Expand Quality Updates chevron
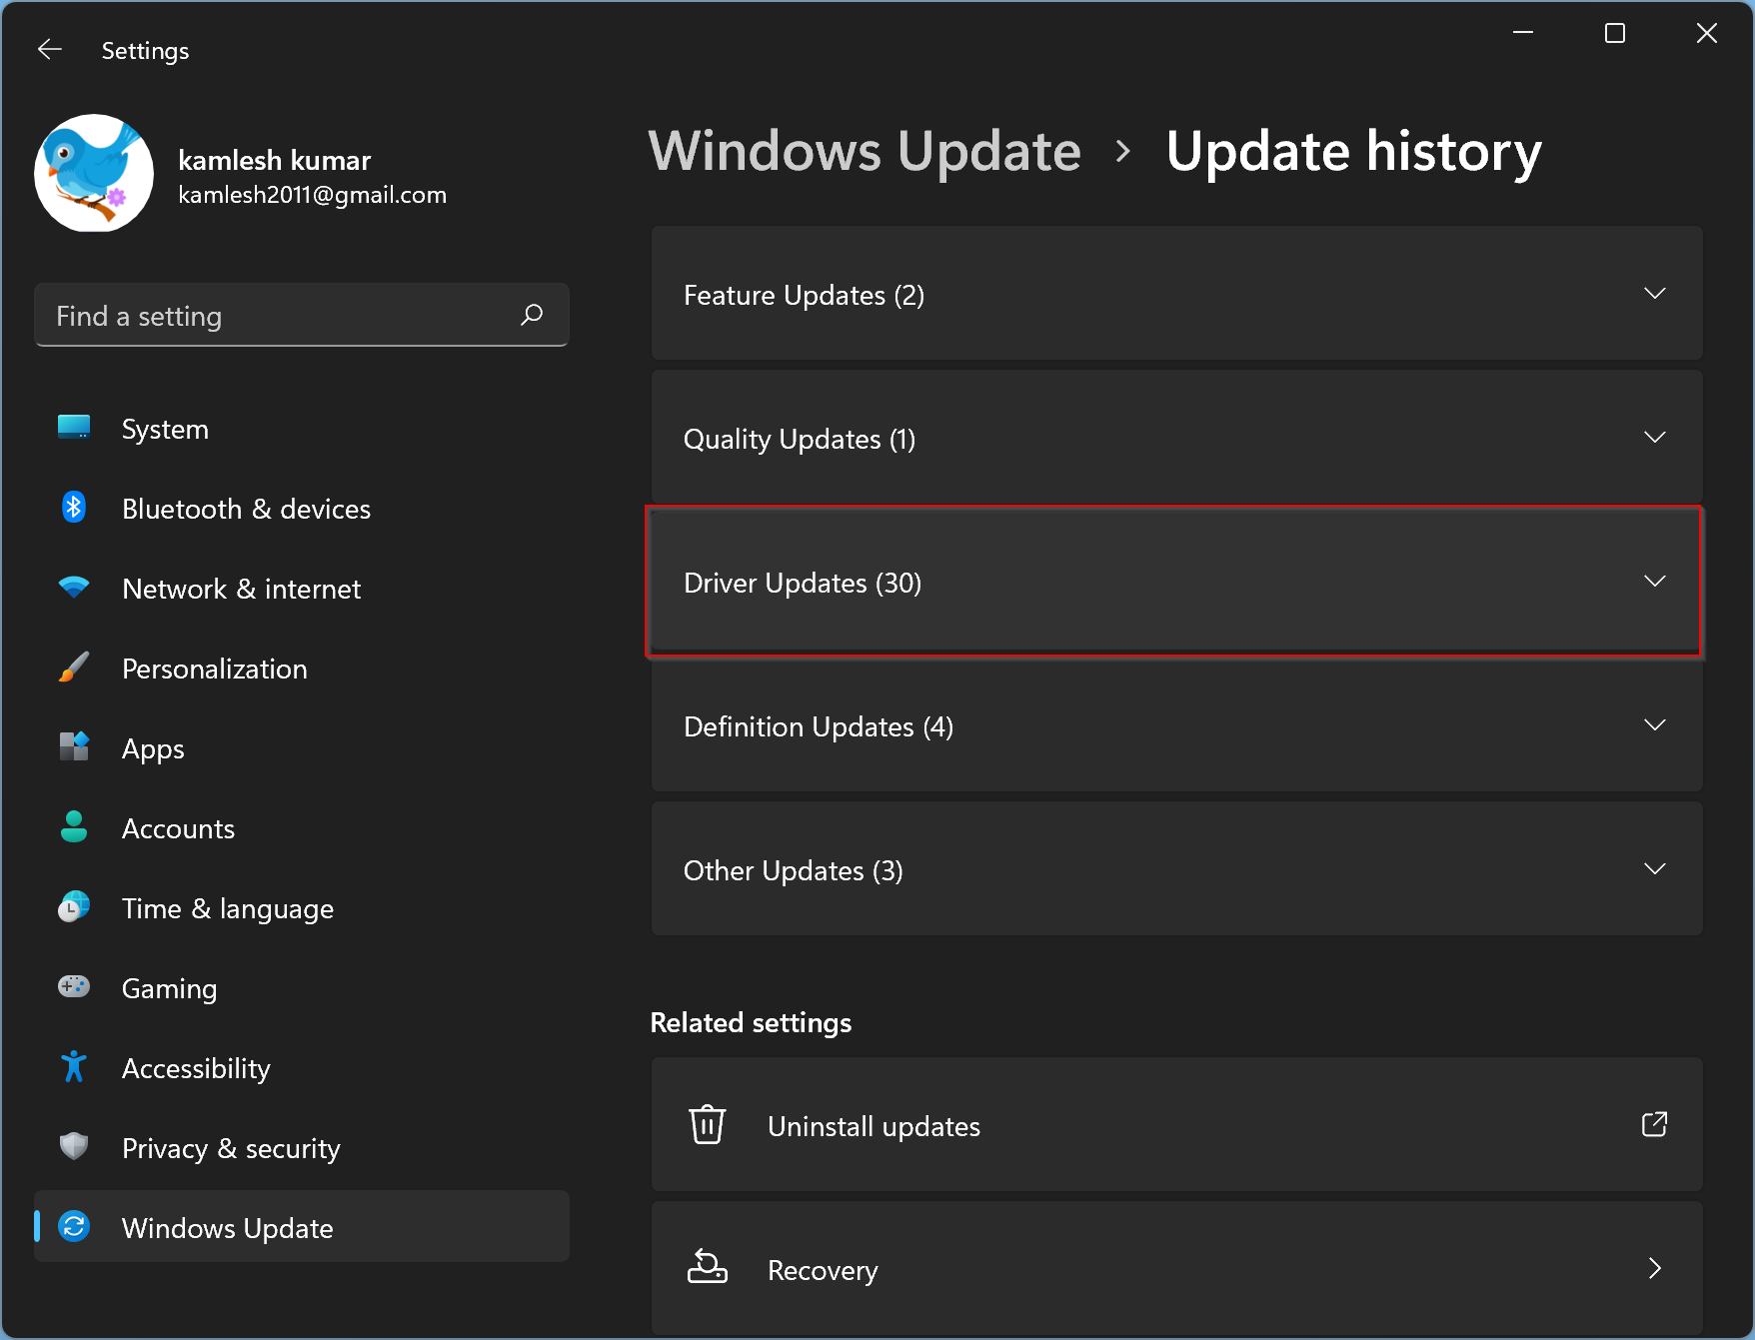The image size is (1755, 1340). coord(1655,437)
